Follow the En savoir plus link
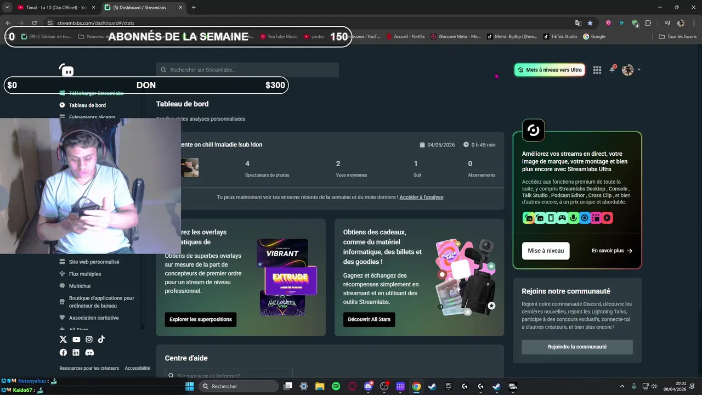The height and width of the screenshot is (395, 702). pyautogui.click(x=612, y=251)
